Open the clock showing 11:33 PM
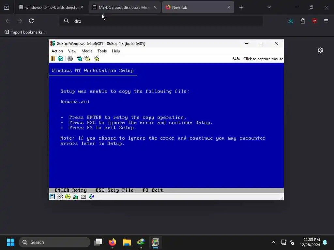 pyautogui.click(x=310, y=242)
